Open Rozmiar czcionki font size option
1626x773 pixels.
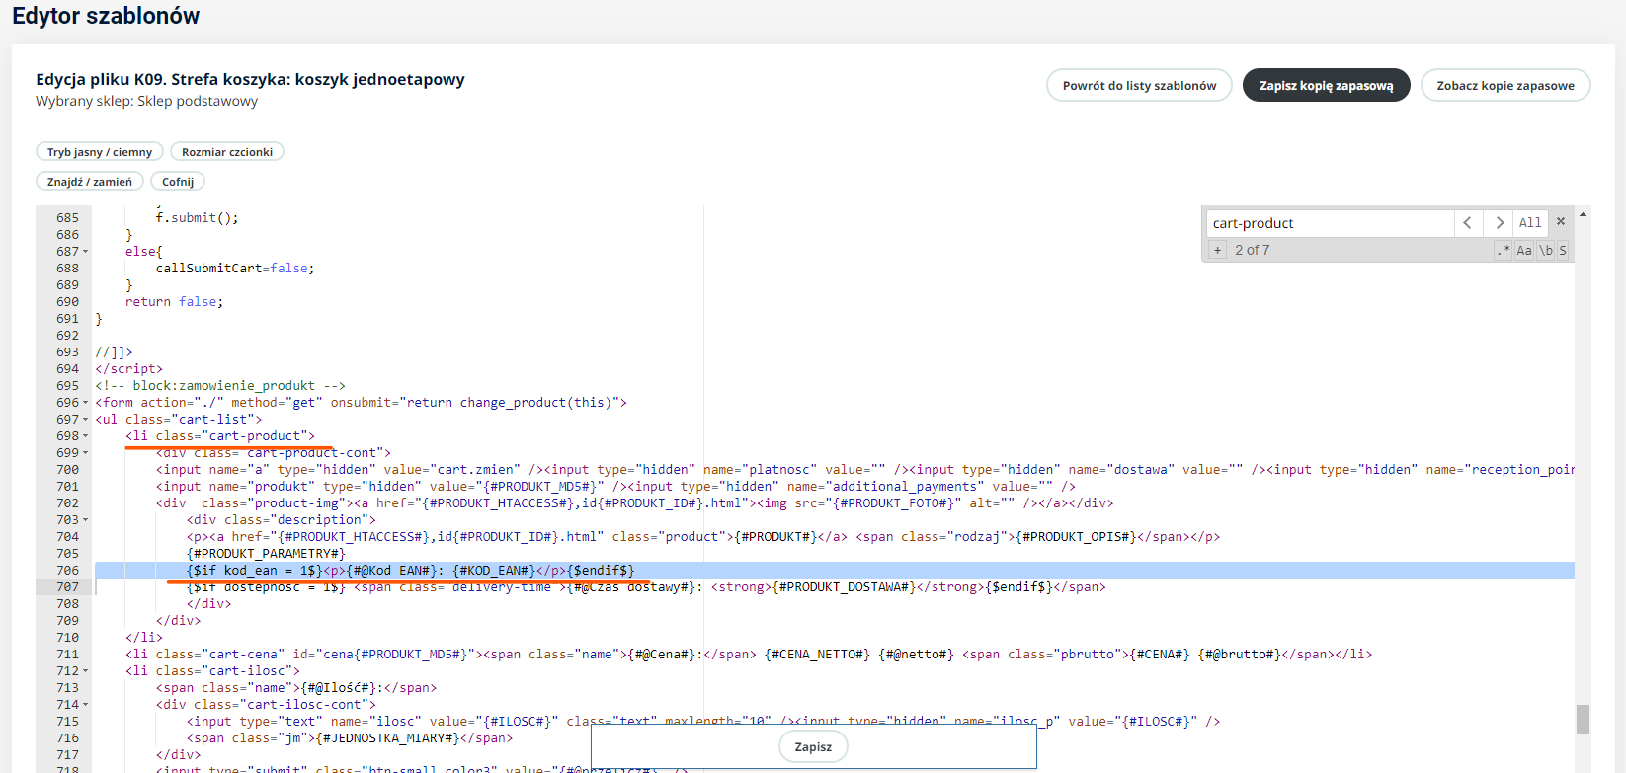(227, 152)
